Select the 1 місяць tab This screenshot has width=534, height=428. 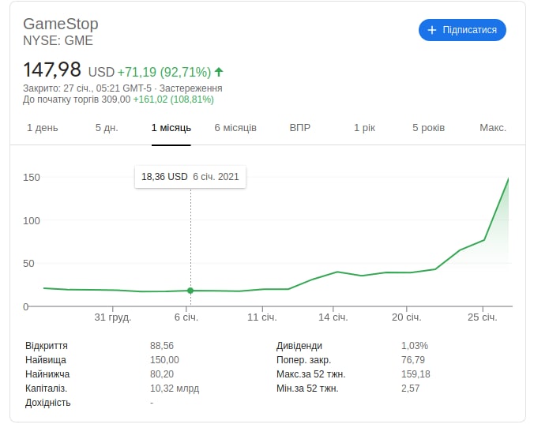point(171,128)
